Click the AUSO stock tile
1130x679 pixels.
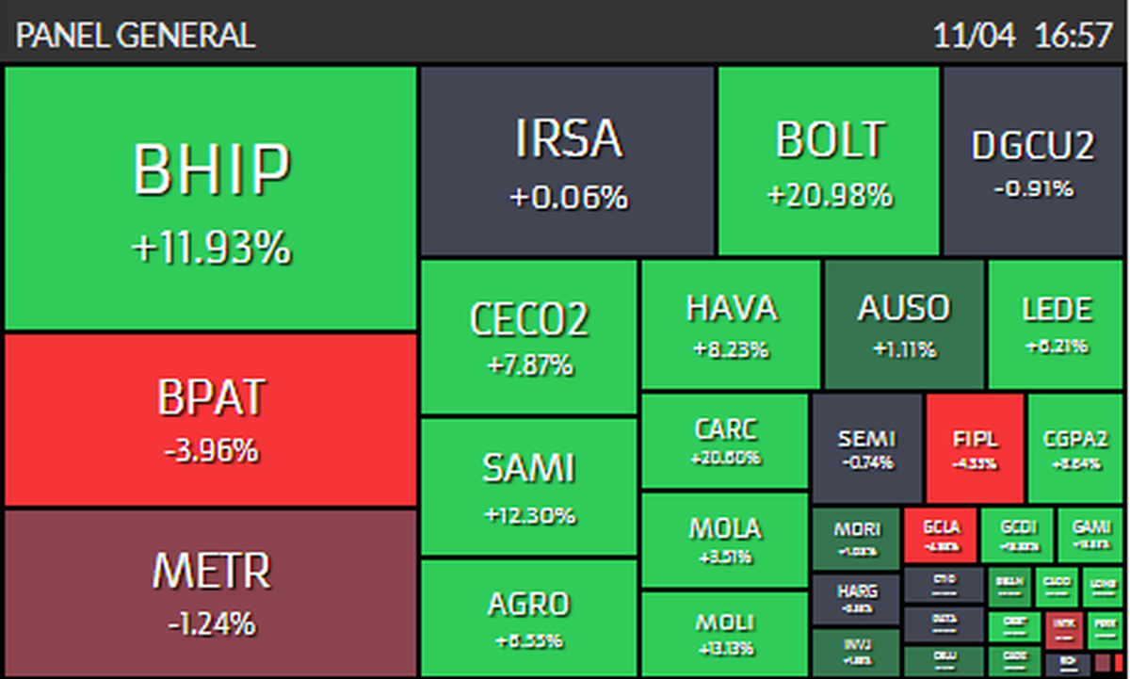(x=904, y=324)
